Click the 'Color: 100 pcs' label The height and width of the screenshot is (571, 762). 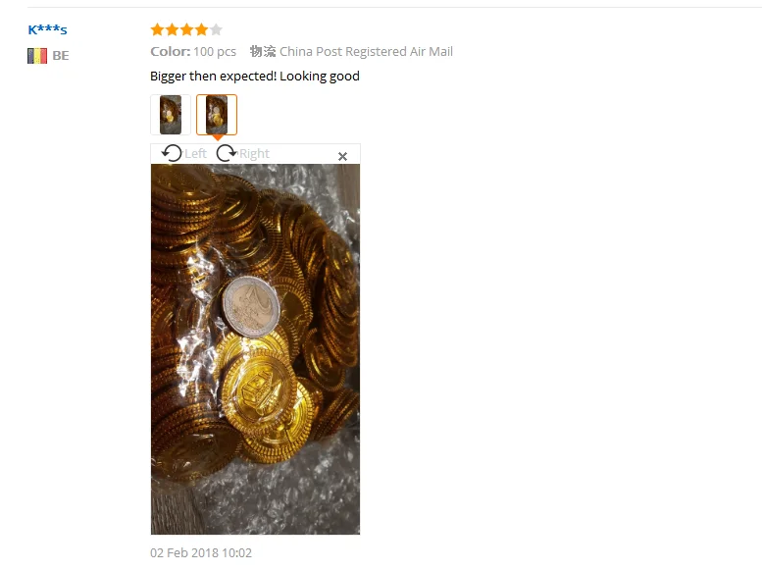193,52
